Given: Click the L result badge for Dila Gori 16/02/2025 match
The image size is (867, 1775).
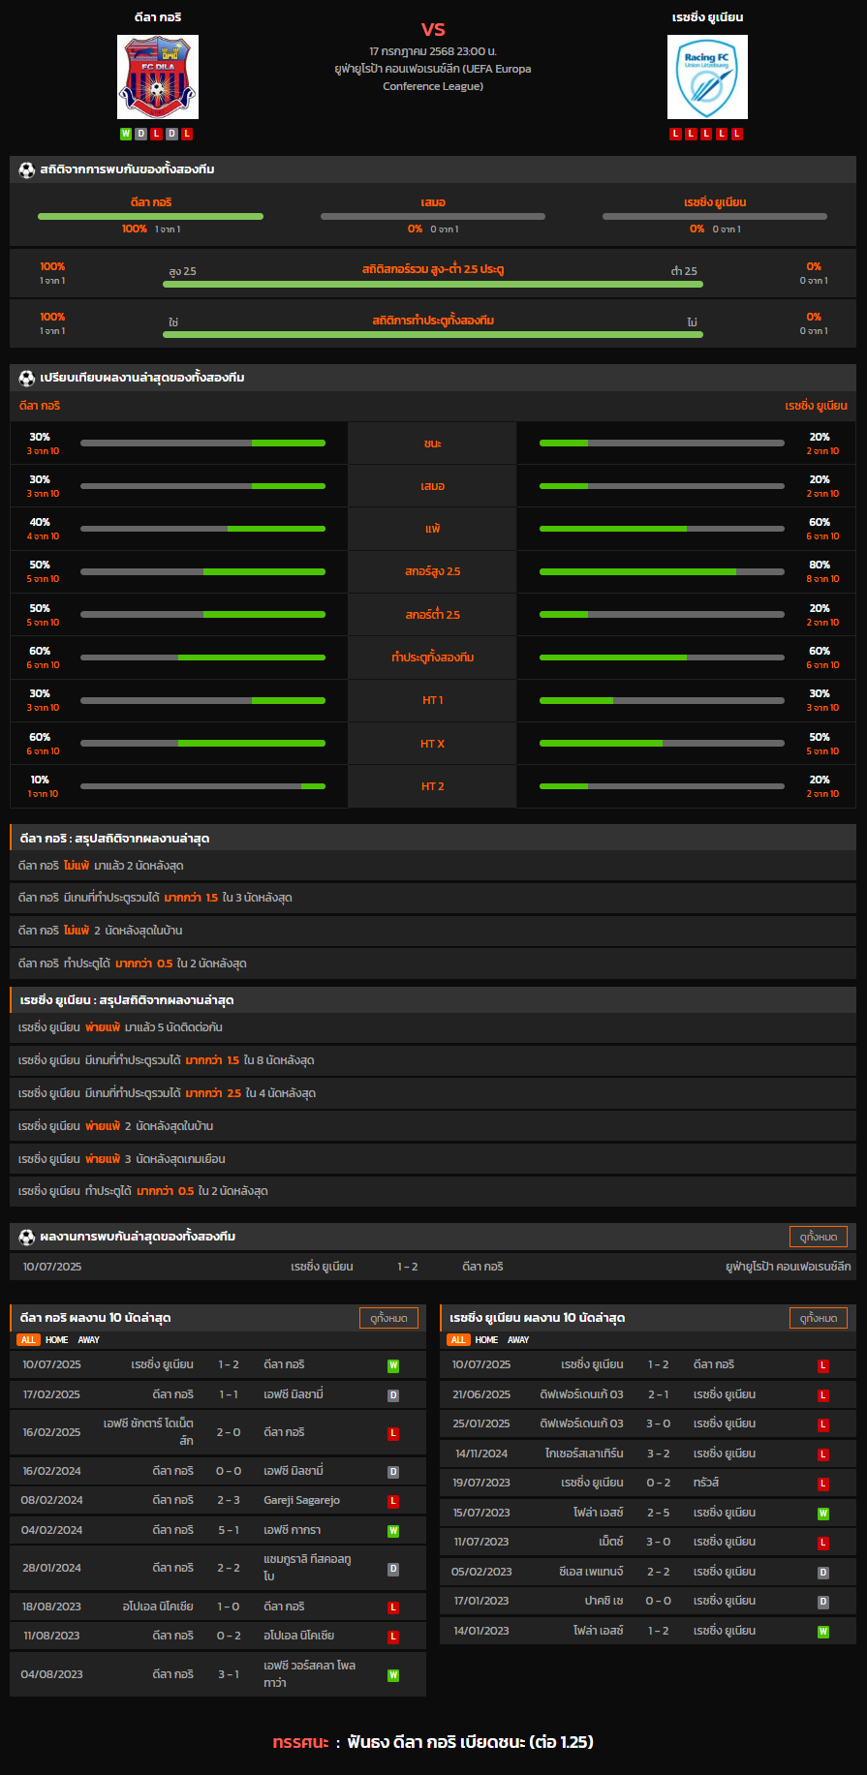Looking at the screenshot, I should click(x=393, y=1433).
